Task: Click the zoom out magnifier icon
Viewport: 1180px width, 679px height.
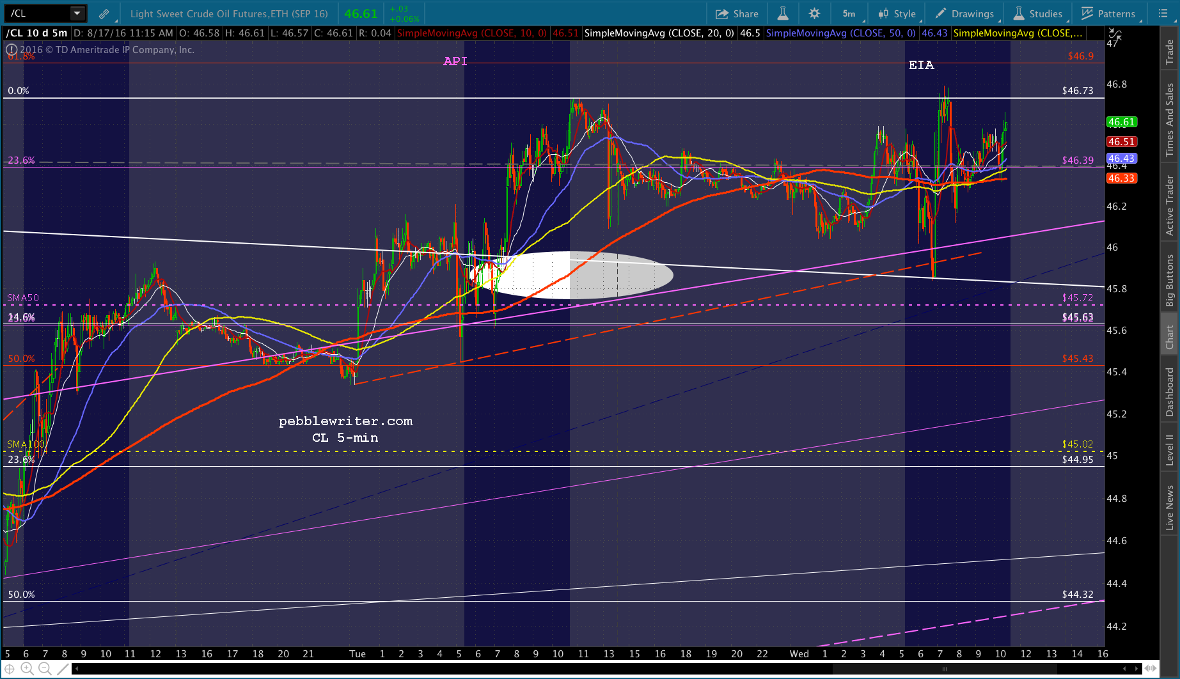Action: click(x=45, y=669)
